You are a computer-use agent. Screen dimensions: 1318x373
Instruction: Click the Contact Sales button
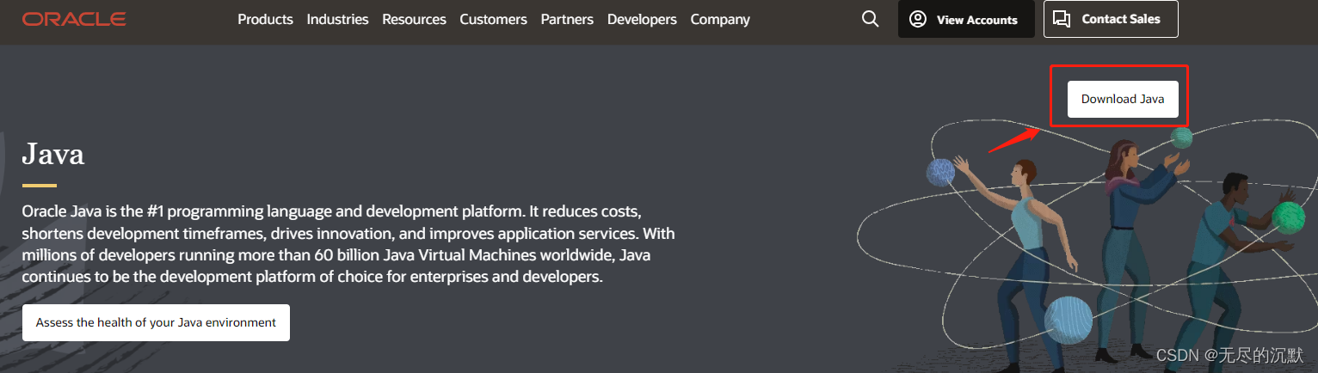coord(1111,19)
